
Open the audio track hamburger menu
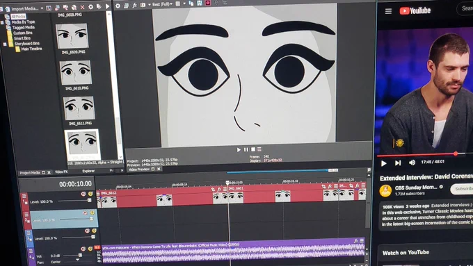(x=31, y=251)
